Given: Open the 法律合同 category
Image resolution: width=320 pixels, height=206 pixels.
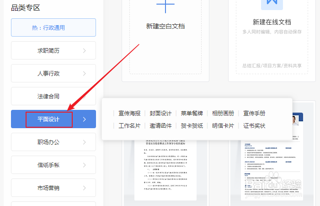Looking at the screenshot, I should [53, 96].
